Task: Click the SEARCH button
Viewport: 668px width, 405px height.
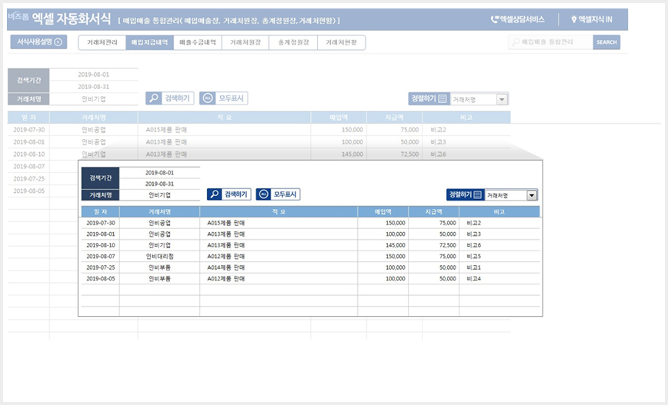Action: pos(606,42)
